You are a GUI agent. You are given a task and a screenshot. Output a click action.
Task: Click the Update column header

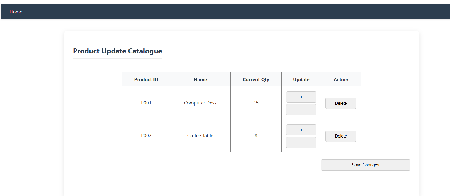301,80
